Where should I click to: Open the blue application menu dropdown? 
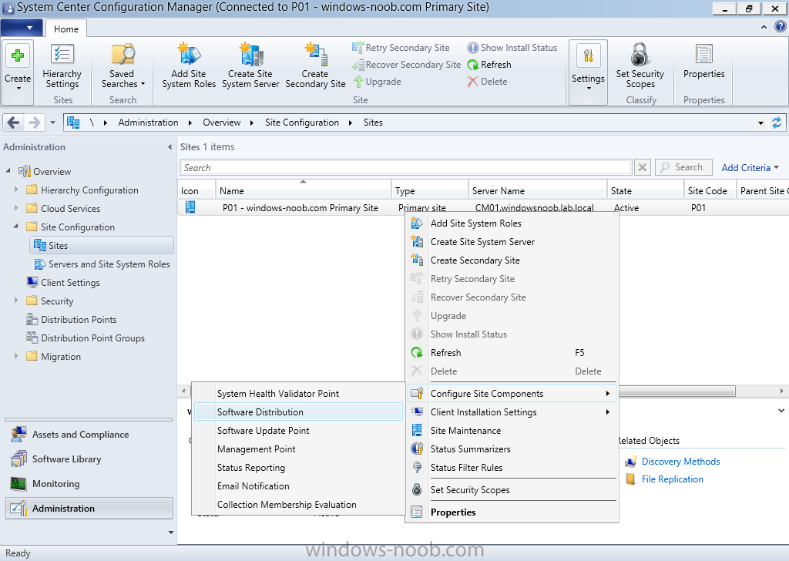[22, 28]
